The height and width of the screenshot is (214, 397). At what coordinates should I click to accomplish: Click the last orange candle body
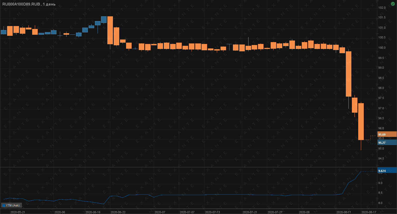[x=361, y=121]
